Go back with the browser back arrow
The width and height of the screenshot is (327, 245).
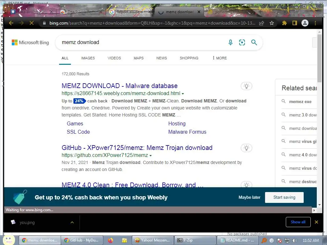pyautogui.click(x=11, y=23)
